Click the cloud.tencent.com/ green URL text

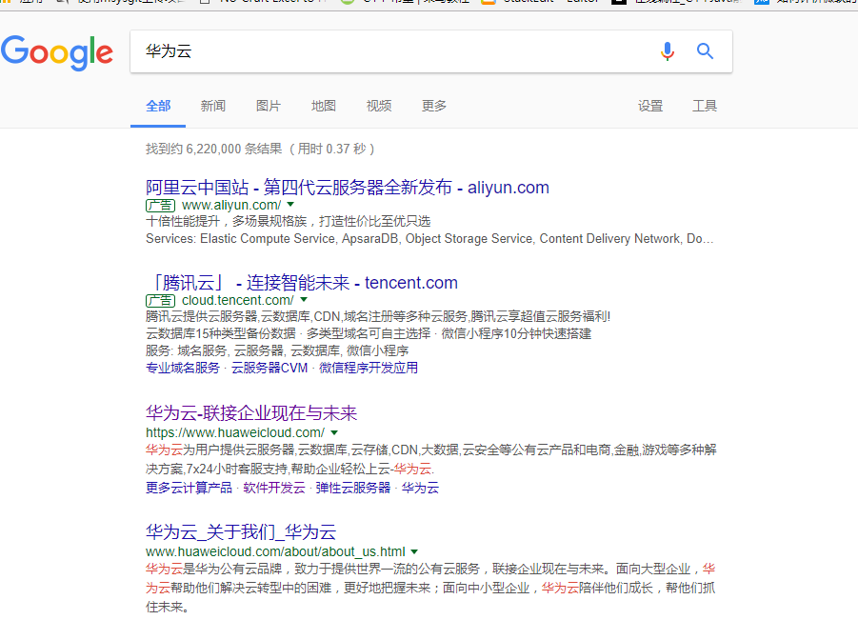pos(238,300)
